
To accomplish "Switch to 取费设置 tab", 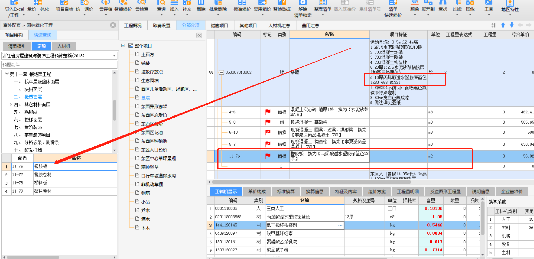I will [162, 25].
